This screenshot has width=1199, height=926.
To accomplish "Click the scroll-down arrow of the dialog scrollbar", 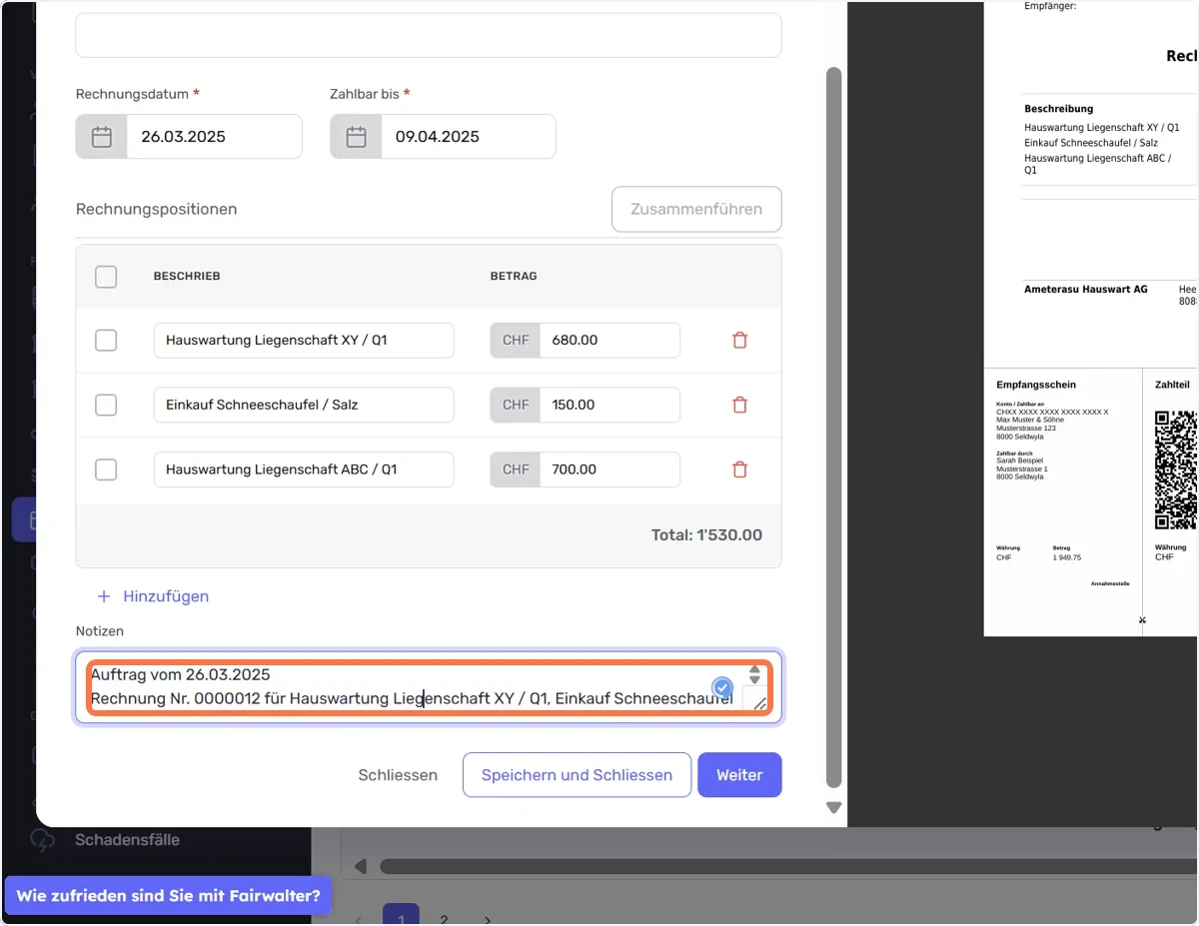I will (834, 808).
